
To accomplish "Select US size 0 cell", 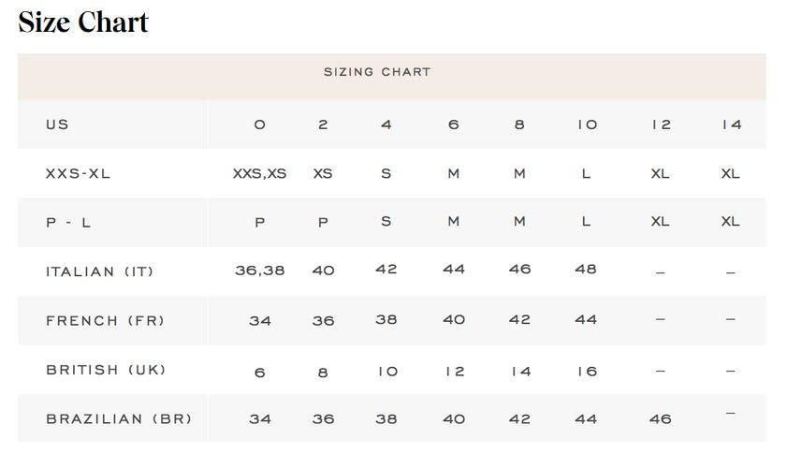I will [x=259, y=124].
